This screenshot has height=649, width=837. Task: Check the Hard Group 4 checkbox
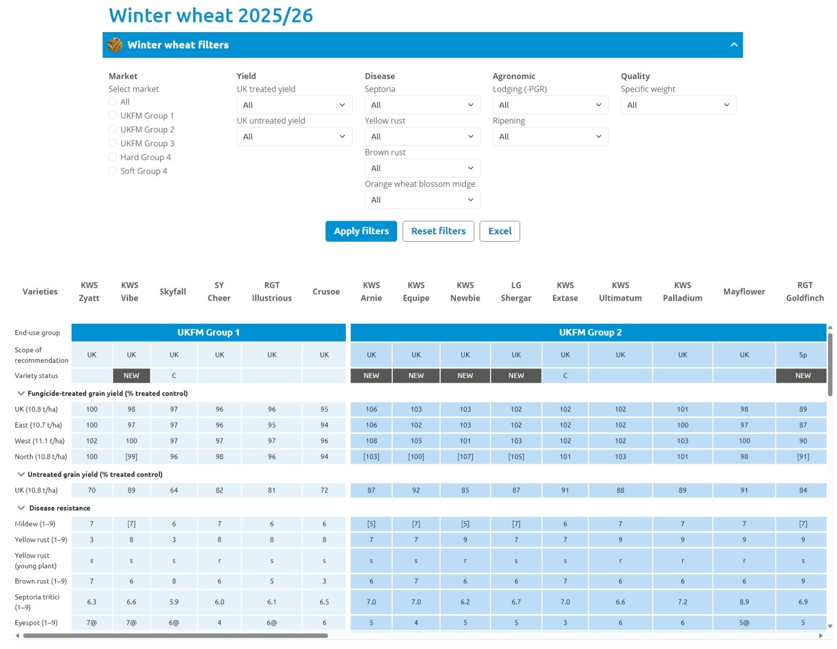pyautogui.click(x=112, y=157)
